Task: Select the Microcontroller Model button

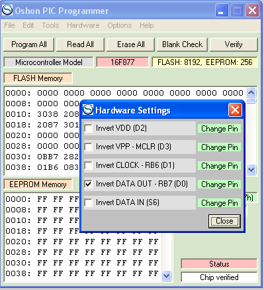Action: [49, 62]
